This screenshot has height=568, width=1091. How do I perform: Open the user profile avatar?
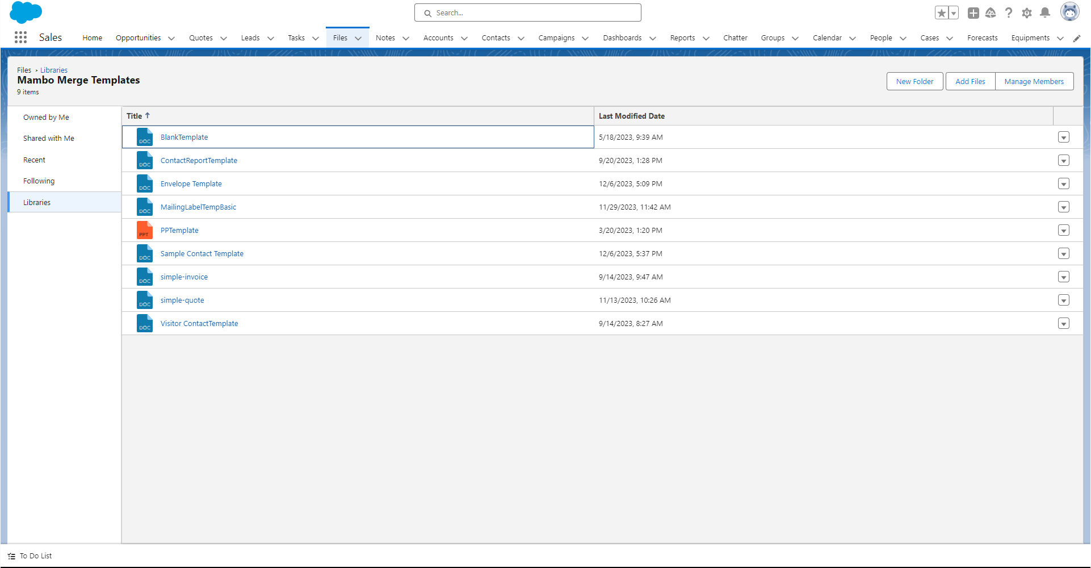coord(1071,11)
